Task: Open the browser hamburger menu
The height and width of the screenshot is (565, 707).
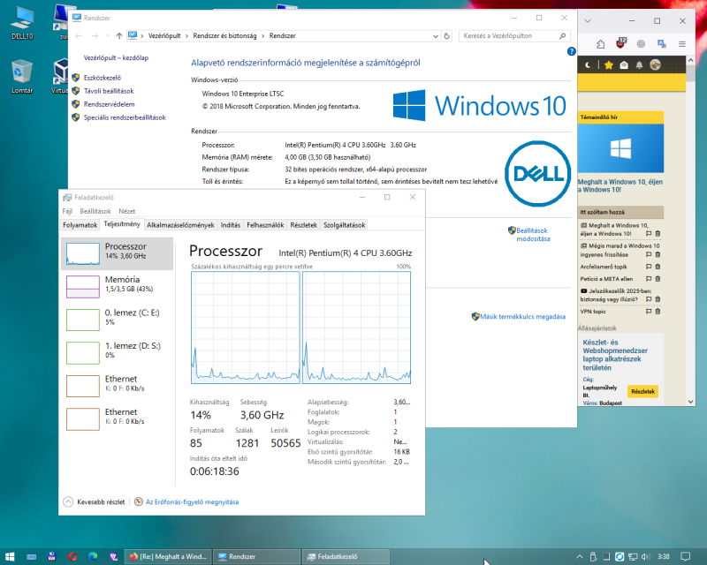Action: [x=681, y=44]
